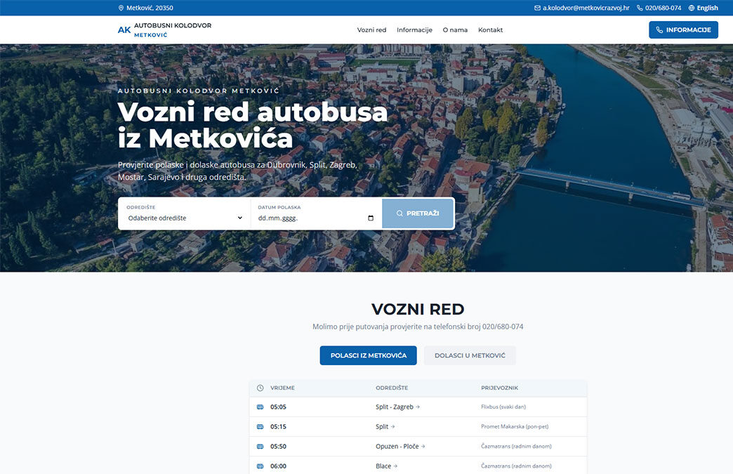Click the PRETRAŽI search button
This screenshot has width=733, height=474.
[x=418, y=213]
